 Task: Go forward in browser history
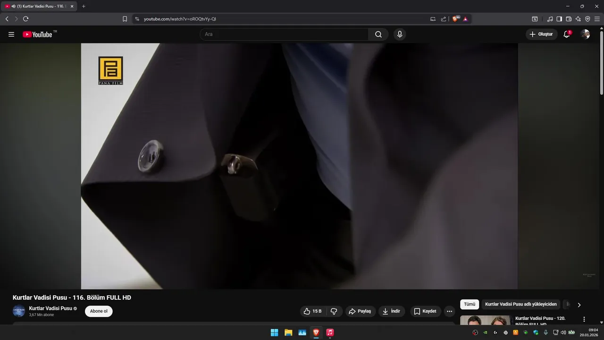tap(16, 19)
